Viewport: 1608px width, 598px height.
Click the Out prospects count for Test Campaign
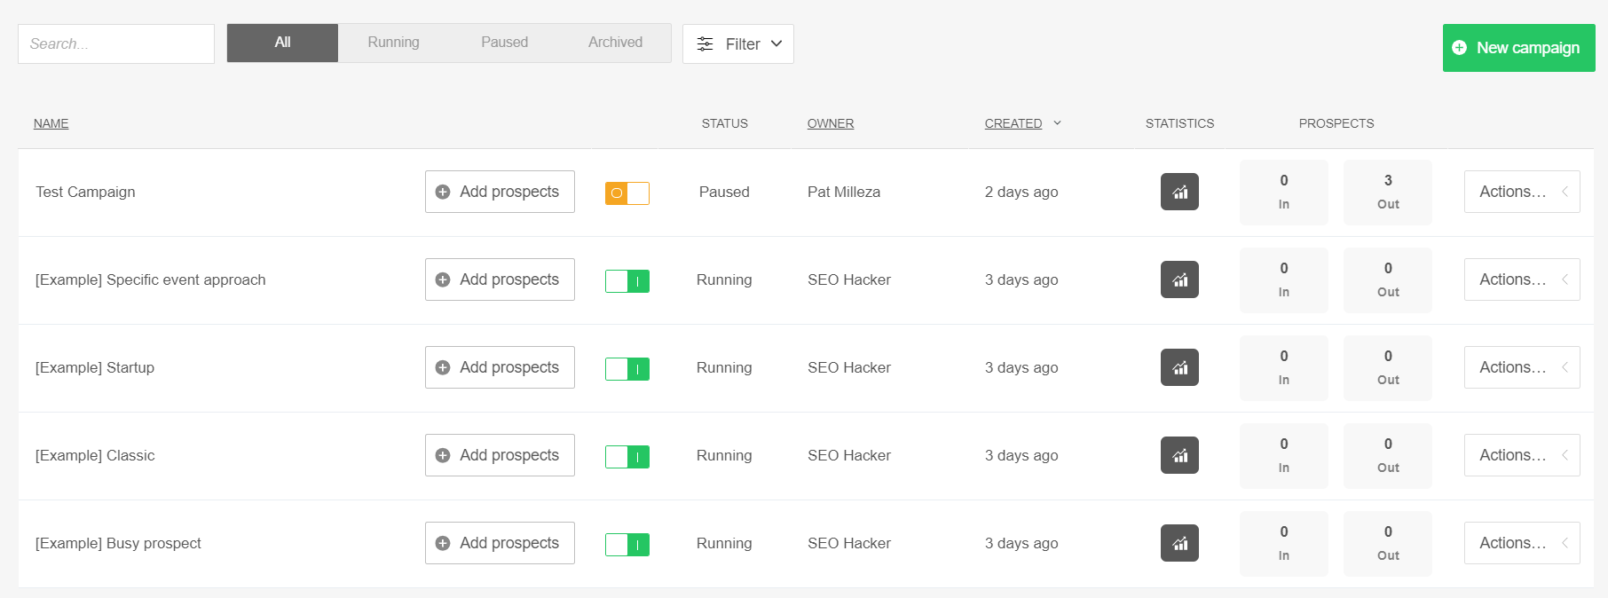(x=1387, y=192)
